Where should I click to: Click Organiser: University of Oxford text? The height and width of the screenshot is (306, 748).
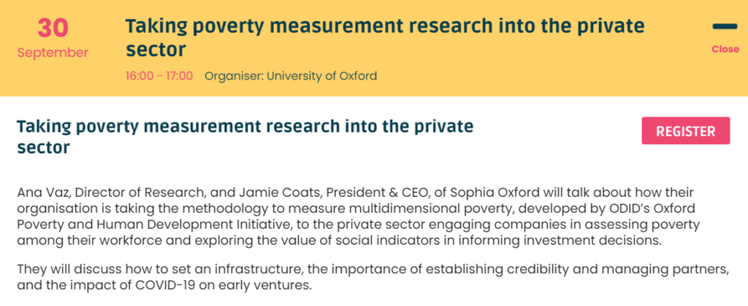point(291,76)
